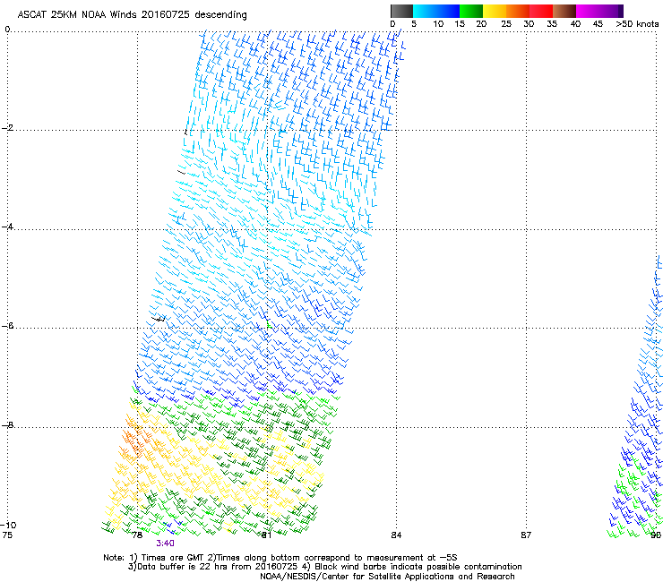
Task: Click the brown 35-40 knots legend swatch
Action: tap(564, 11)
